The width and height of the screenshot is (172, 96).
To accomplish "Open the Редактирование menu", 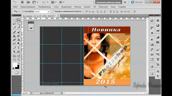I will [x=28, y=7].
